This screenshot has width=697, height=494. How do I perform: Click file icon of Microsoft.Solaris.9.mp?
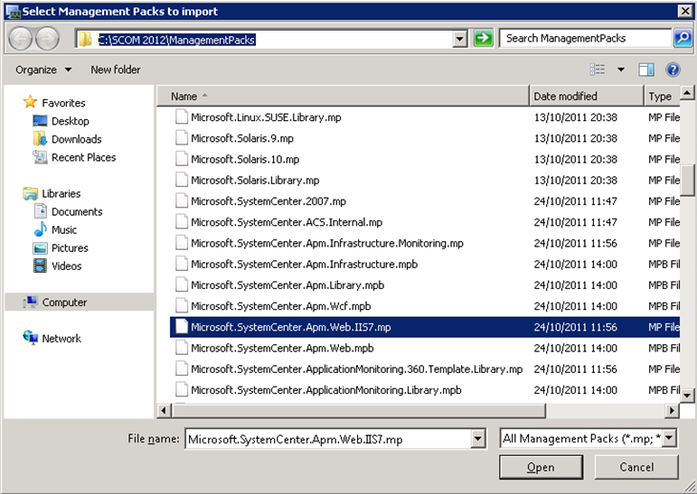182,138
